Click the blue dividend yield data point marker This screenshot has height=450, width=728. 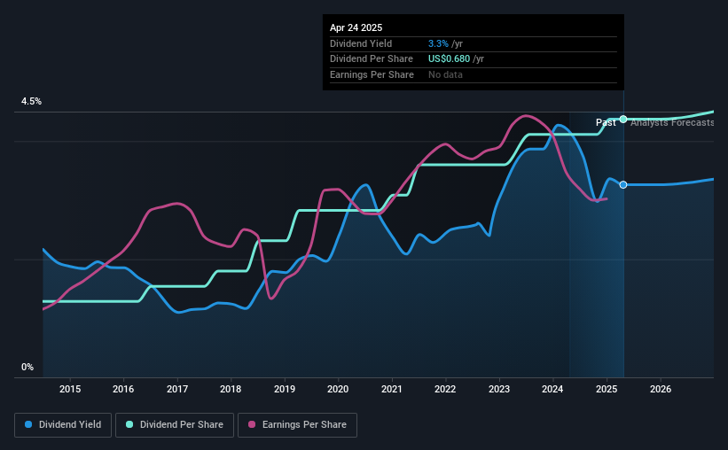tap(623, 184)
